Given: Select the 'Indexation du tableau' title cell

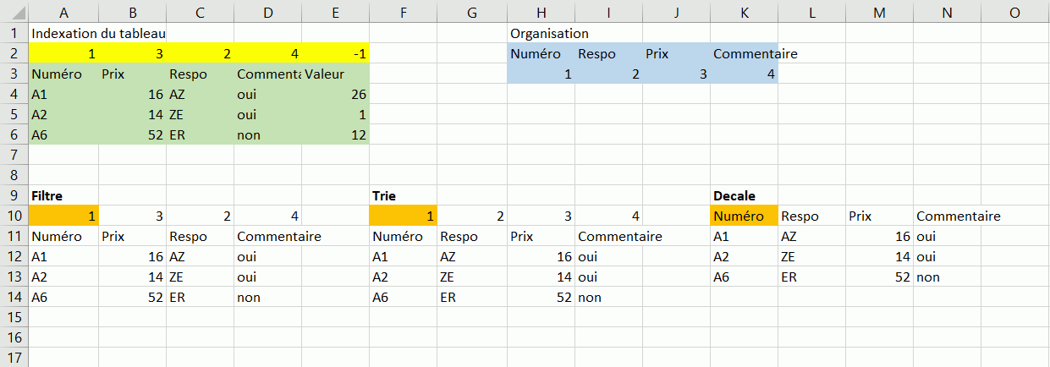Looking at the screenshot, I should pos(63,33).
